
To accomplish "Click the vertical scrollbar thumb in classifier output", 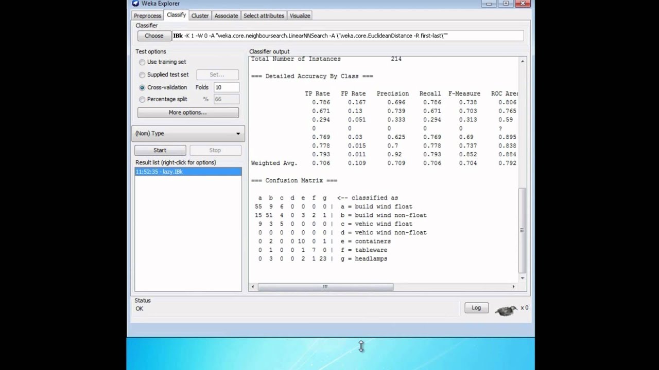I will [523, 230].
